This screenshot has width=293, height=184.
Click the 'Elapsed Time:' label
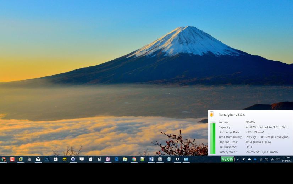point(228,142)
